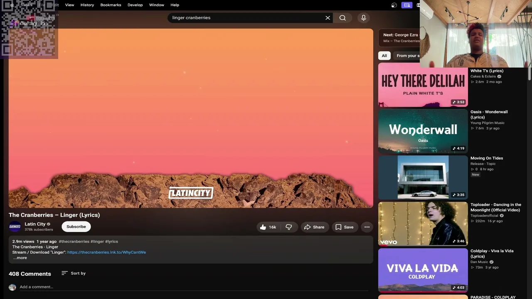Click the Latin City channel avatar

pos(15,227)
